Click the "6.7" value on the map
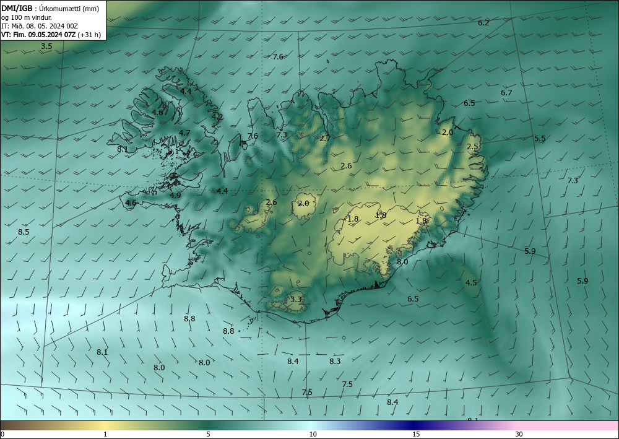Image resolution: width=619 pixels, height=439 pixels. click(506, 93)
